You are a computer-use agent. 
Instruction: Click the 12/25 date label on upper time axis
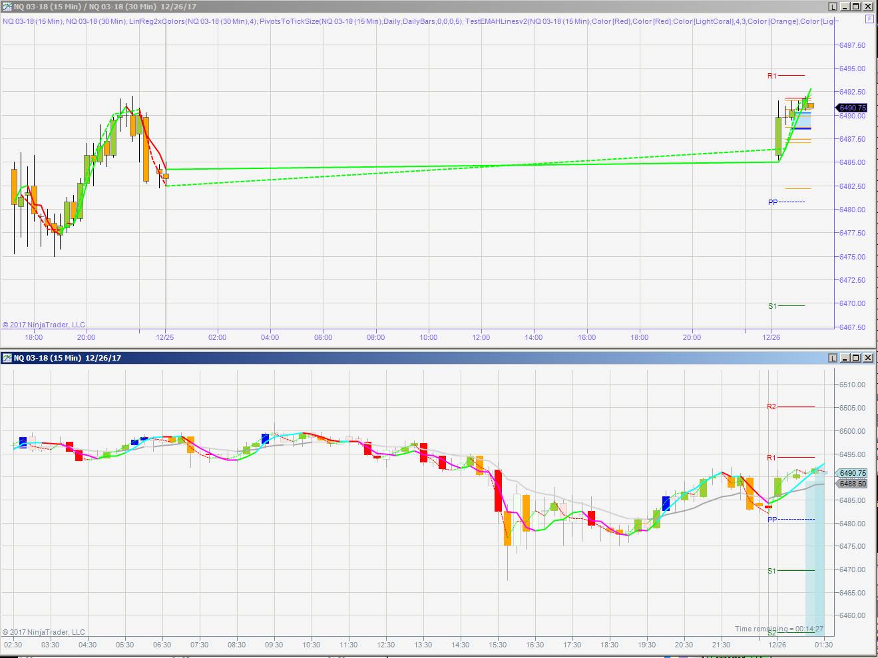165,337
